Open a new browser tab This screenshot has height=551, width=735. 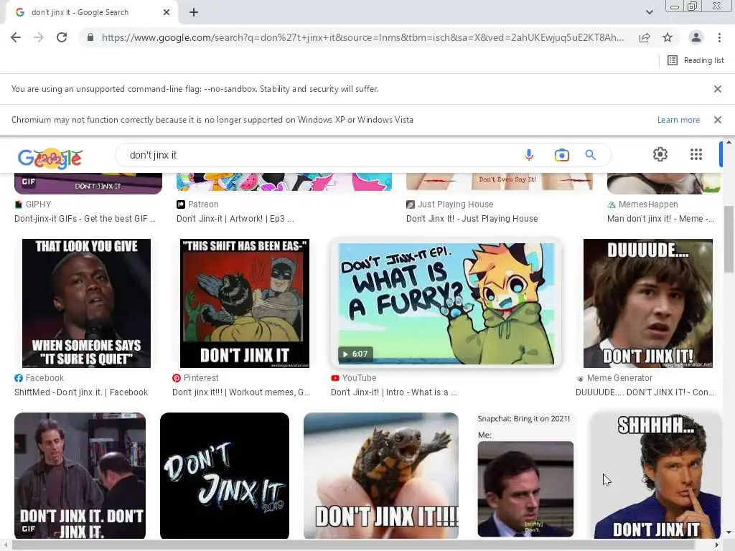194,13
